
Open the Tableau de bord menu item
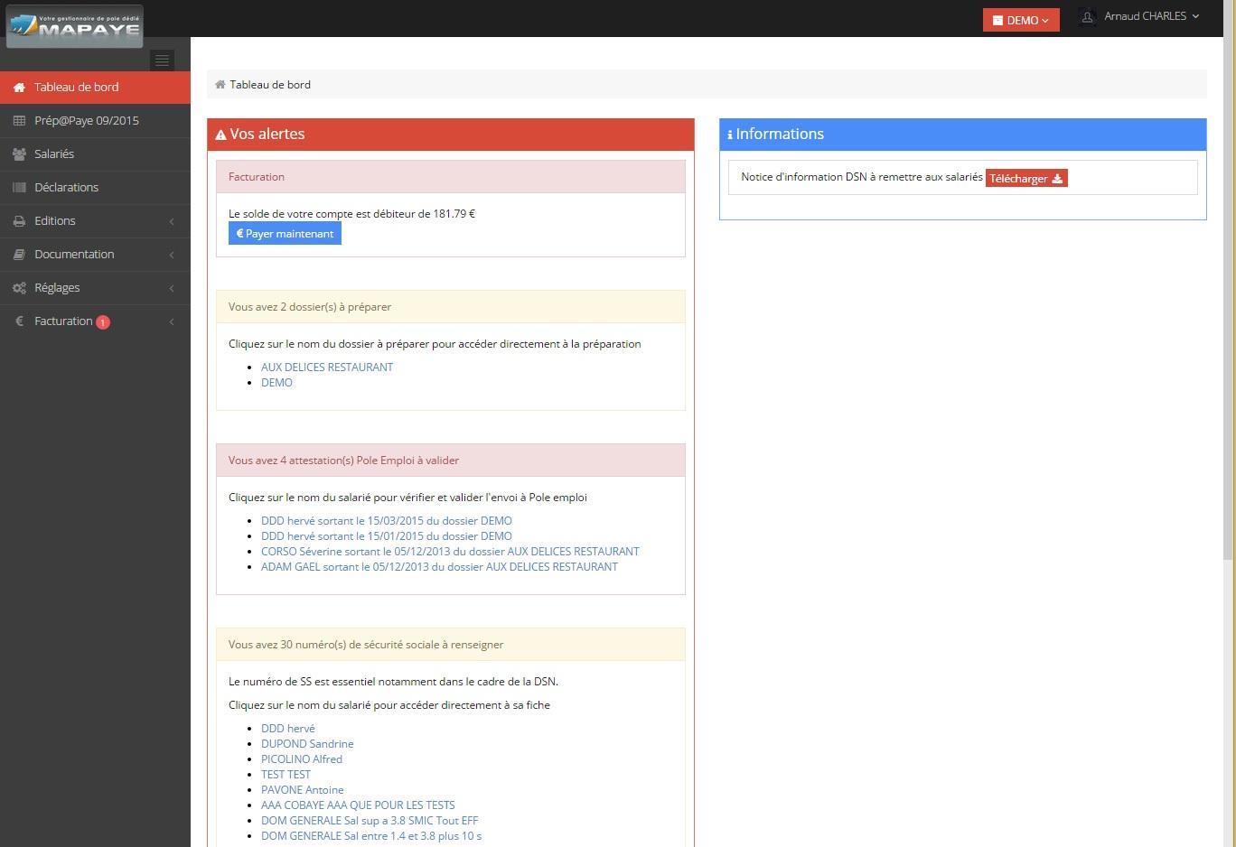[75, 87]
